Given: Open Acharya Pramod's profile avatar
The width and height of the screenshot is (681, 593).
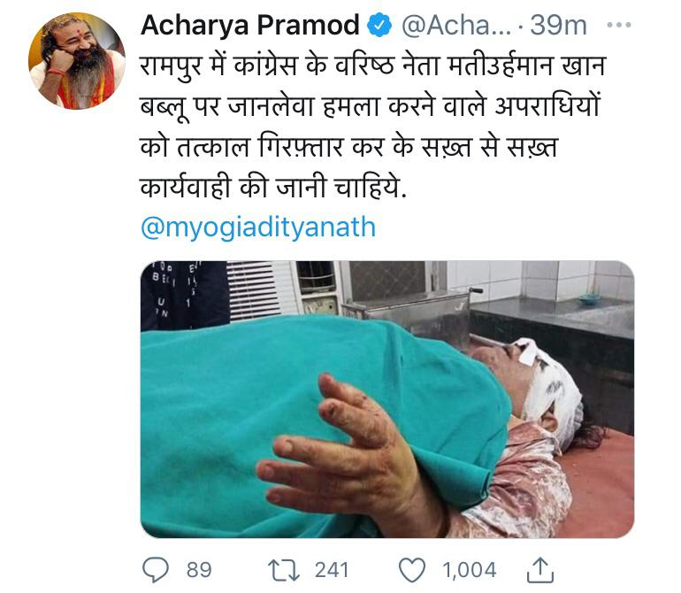Looking at the screenshot, I should pos(77,61).
